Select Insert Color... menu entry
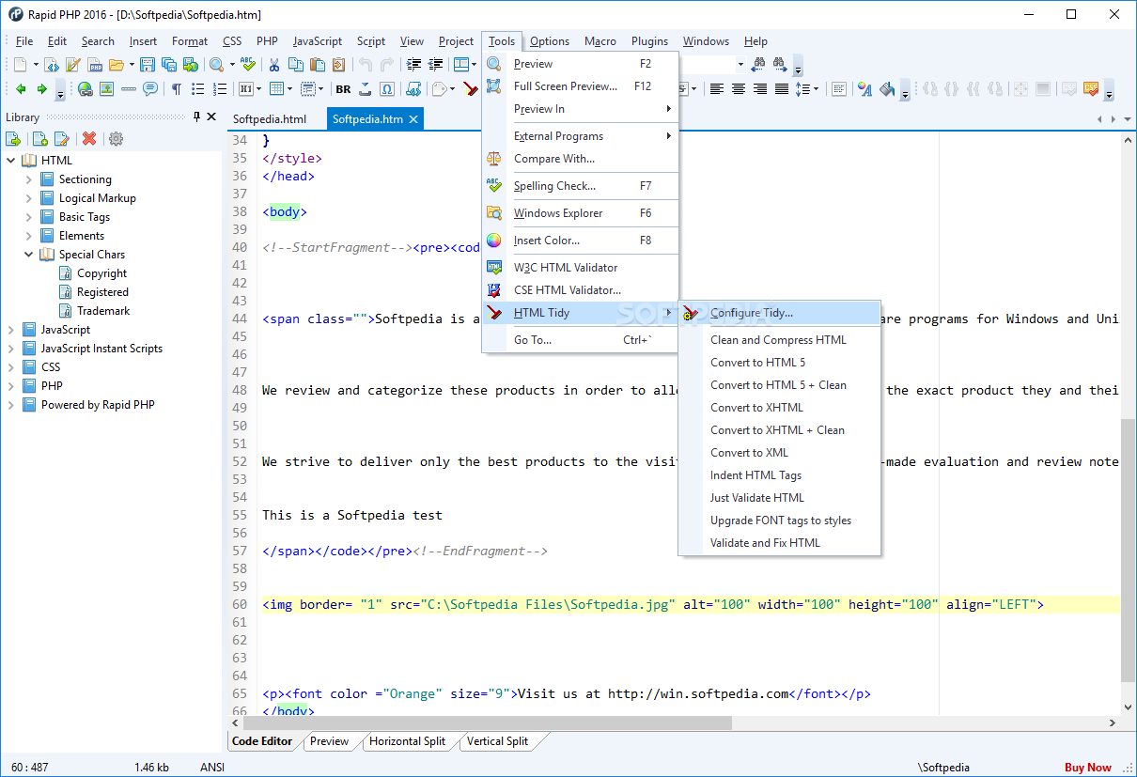This screenshot has height=777, width=1137. [580, 241]
